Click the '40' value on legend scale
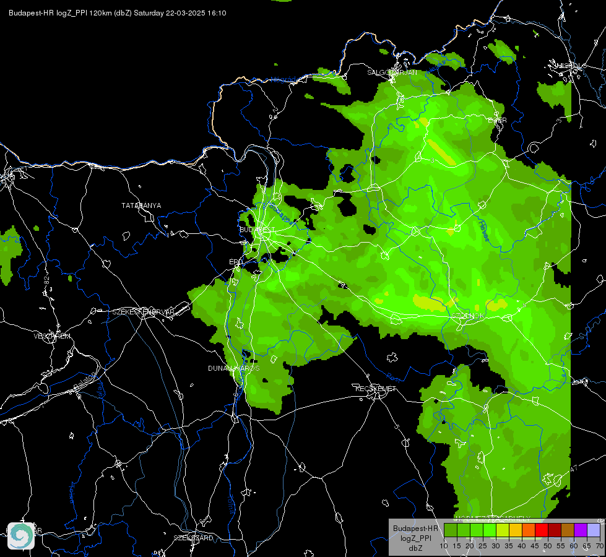The image size is (606, 557). coord(522,546)
